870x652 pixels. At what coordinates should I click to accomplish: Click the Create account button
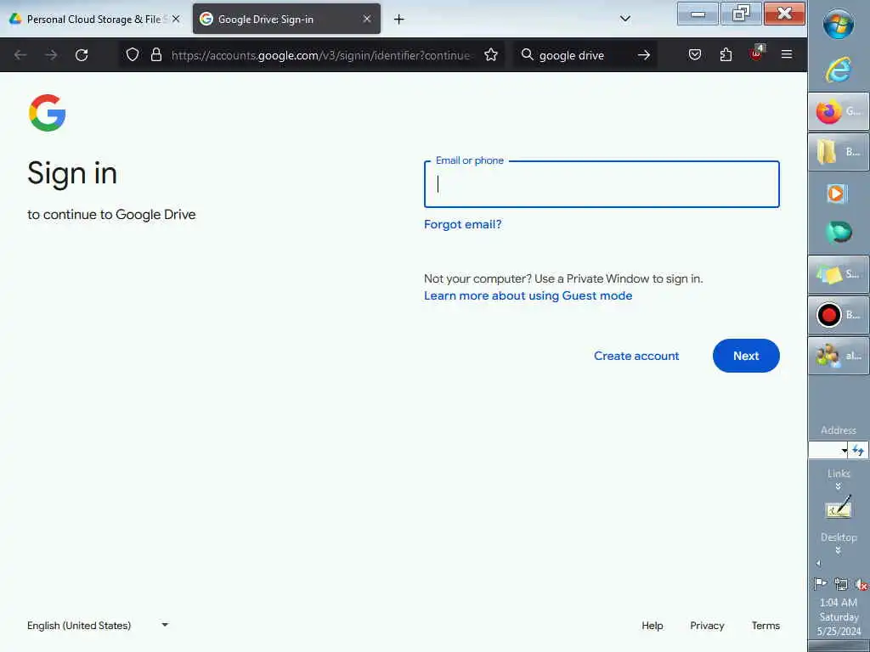coord(636,356)
